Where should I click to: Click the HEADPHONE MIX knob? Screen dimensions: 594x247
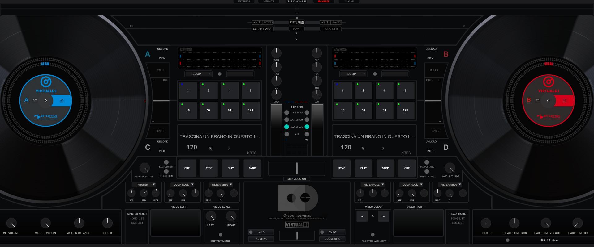tap(577, 223)
